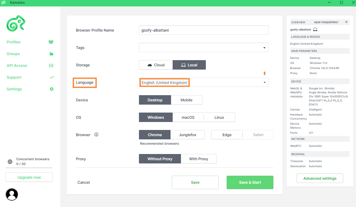Pick the Edge browser

tap(227, 135)
